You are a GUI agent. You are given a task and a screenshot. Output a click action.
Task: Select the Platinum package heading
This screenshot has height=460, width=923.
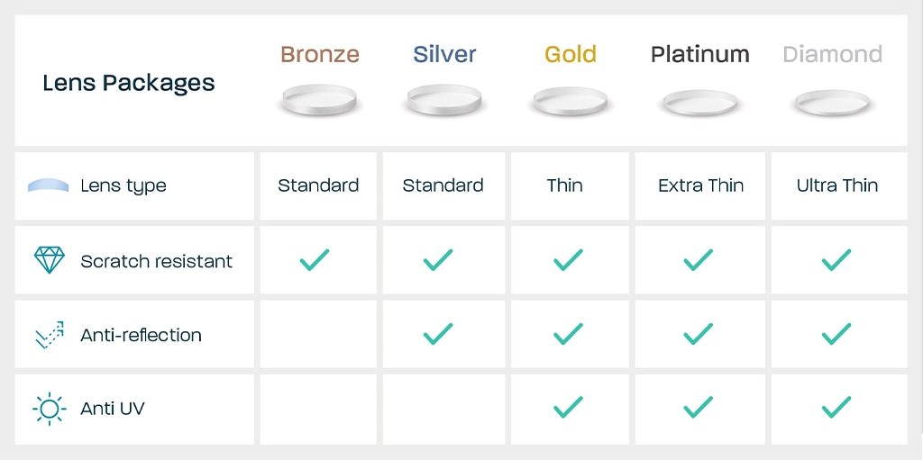pos(700,54)
